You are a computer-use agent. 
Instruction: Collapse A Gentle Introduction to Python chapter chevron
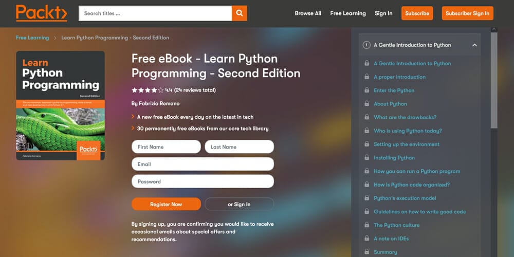tap(474, 45)
